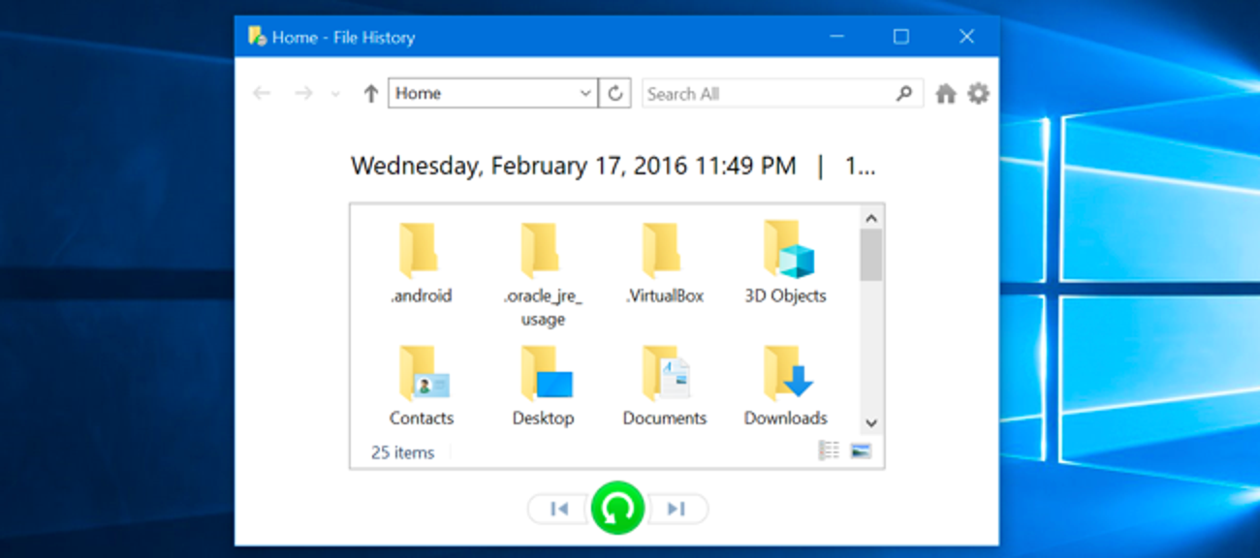Screen dimensions: 1260x558
Task: Select the 3D Objects folder
Action: pos(785,263)
